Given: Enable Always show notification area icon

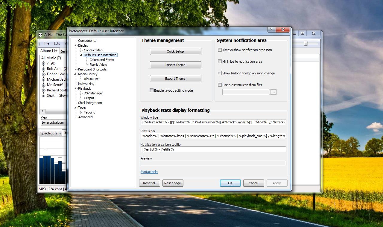Looking at the screenshot, I should point(220,50).
